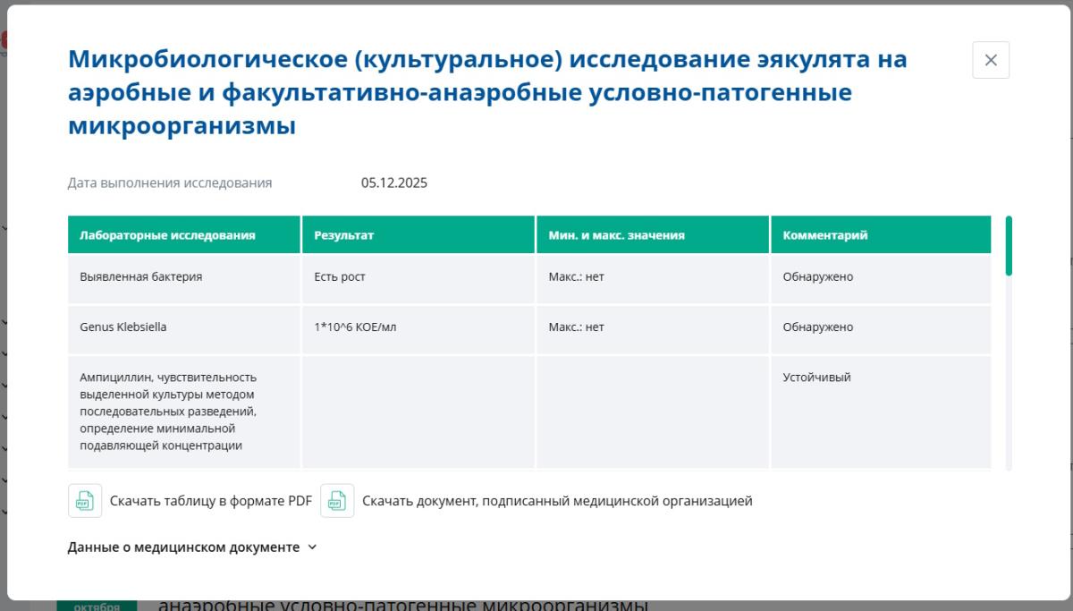Download document signed by medical organization
The height and width of the screenshot is (611, 1073).
point(556,501)
